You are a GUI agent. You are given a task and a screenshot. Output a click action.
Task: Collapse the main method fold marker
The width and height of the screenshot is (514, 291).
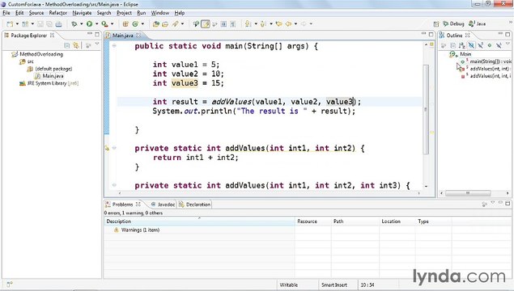pyautogui.click(x=114, y=46)
